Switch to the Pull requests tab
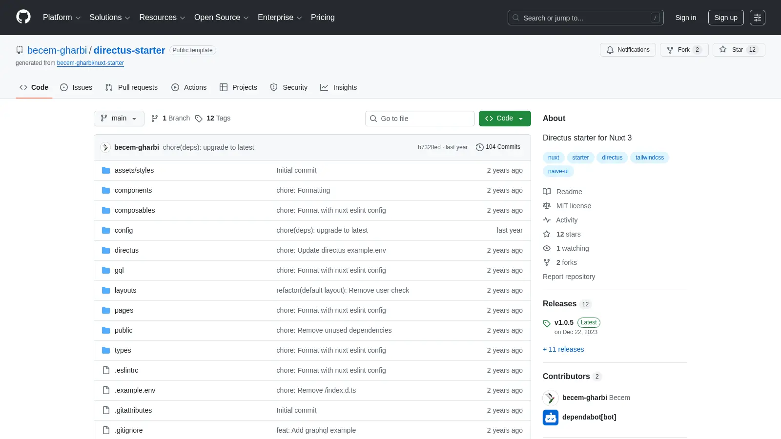781x439 pixels. [131, 87]
